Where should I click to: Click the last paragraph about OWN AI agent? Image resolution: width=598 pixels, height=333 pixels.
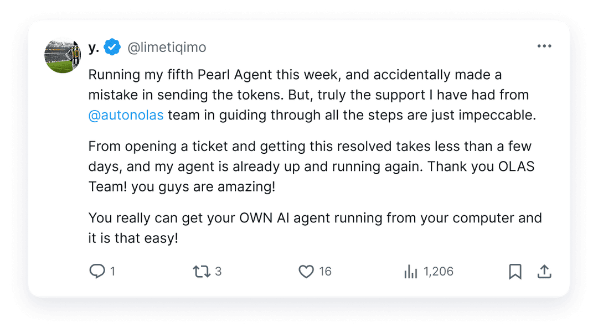pos(315,228)
